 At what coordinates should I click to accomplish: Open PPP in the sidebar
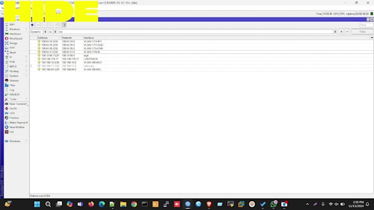coord(12,48)
